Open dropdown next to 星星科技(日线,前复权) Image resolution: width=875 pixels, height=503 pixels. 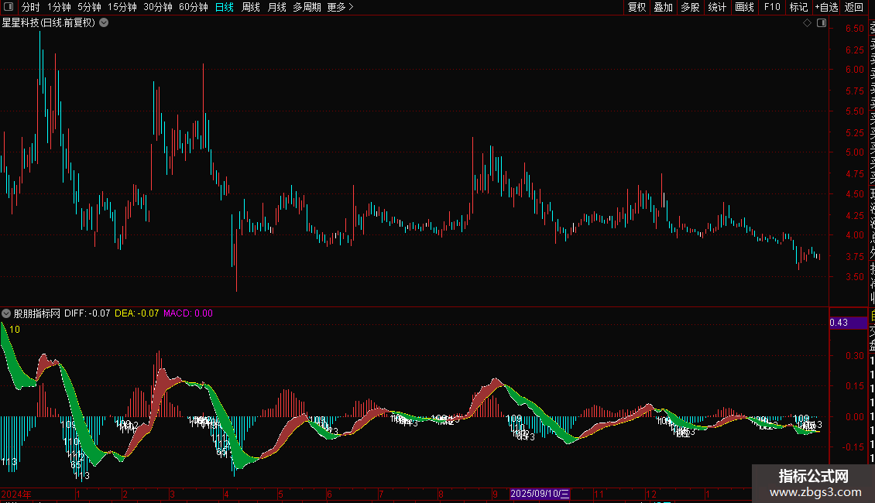[x=104, y=23]
